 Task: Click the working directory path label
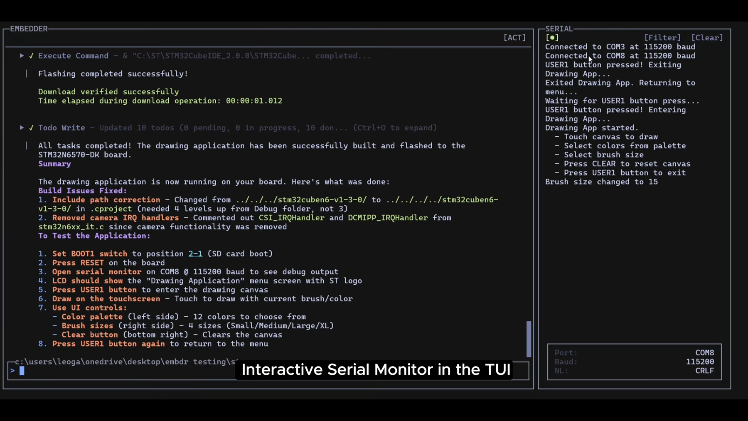pos(125,362)
